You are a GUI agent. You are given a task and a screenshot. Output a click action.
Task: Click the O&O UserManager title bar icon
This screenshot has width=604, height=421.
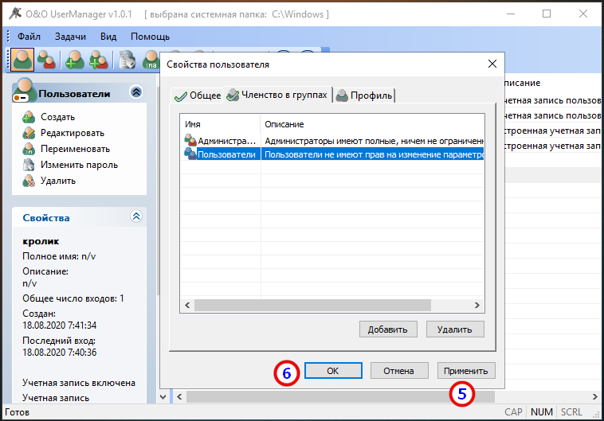point(15,14)
